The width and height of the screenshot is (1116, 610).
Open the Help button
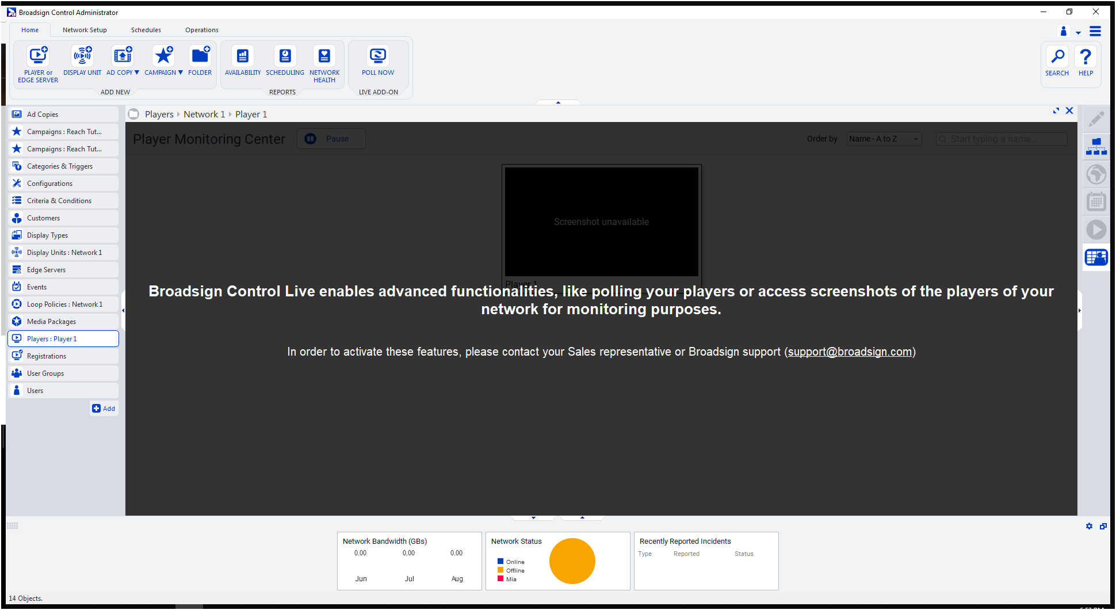tap(1086, 61)
